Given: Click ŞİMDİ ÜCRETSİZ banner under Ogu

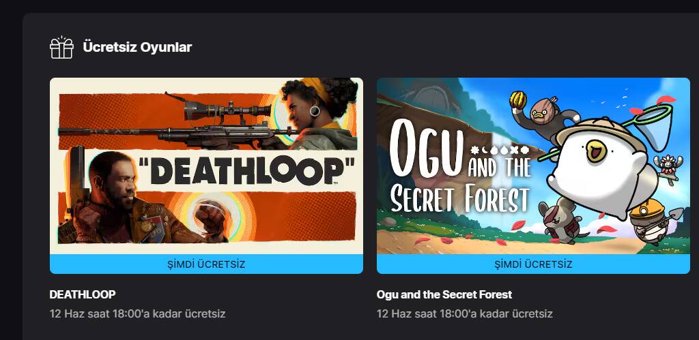Looking at the screenshot, I should (x=533, y=264).
